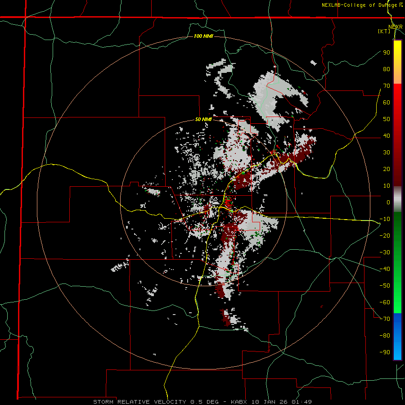Click the green segment of the color bar
The height and width of the screenshot is (405, 405).
(397, 262)
